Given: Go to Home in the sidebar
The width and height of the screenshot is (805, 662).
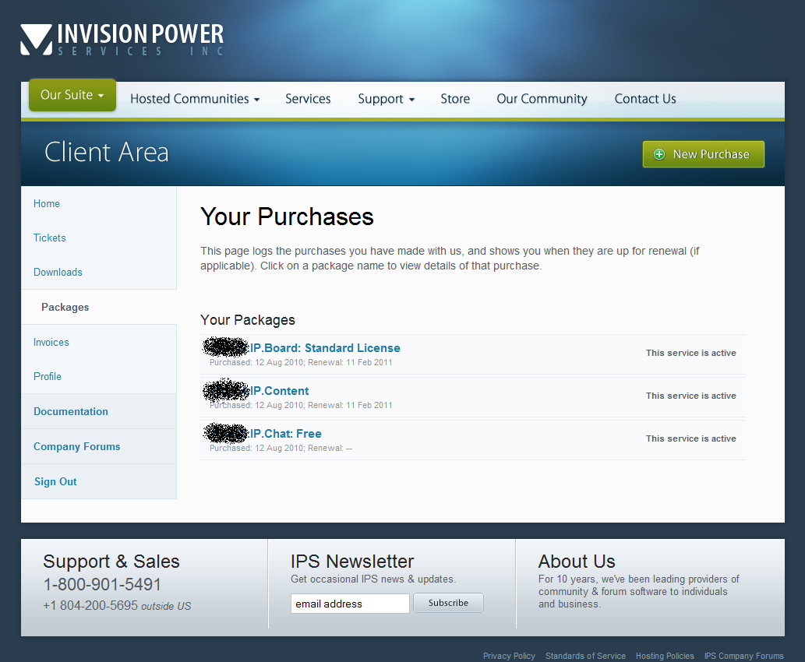Looking at the screenshot, I should (x=47, y=204).
